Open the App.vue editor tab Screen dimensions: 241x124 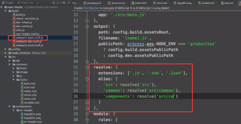pos(227,3)
